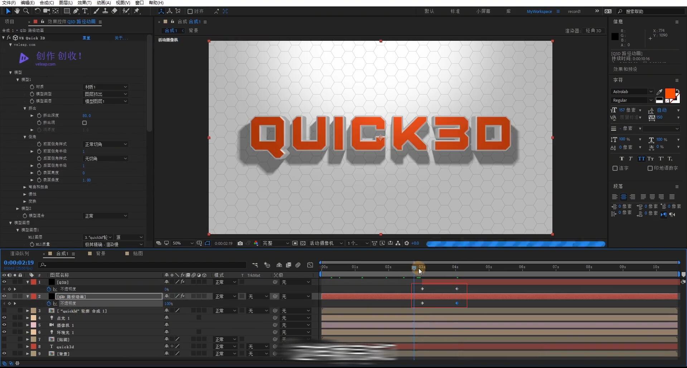Open the 合成(C) menu

point(47,3)
